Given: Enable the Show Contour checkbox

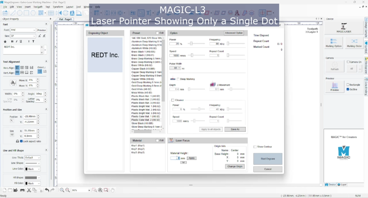Looking at the screenshot, I should [x=255, y=147].
